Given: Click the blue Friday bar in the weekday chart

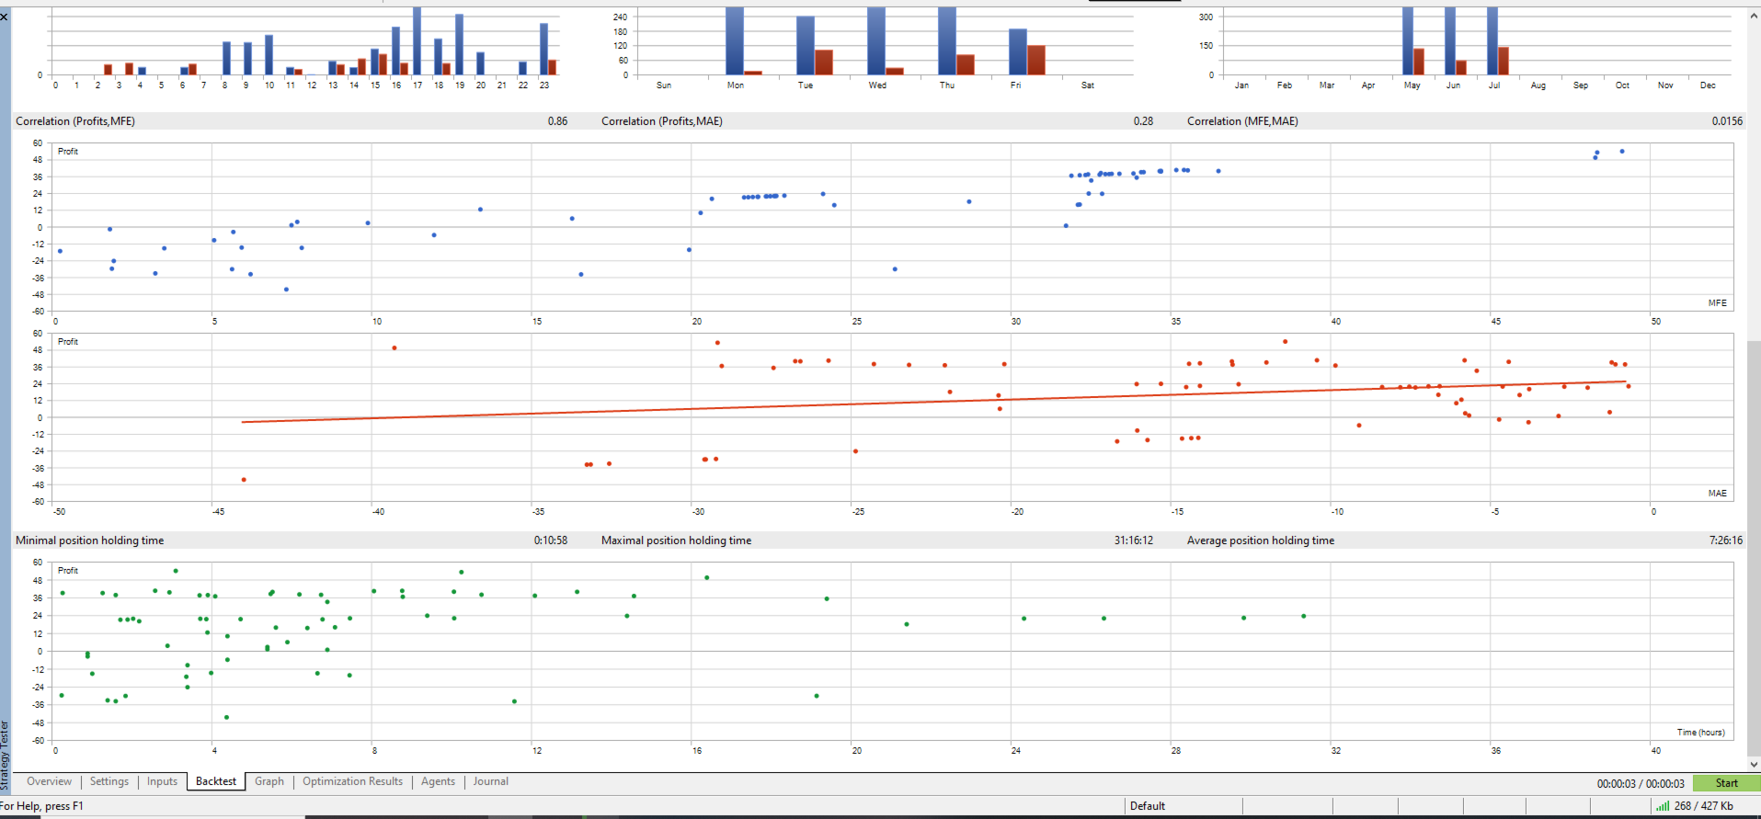Looking at the screenshot, I should tap(1017, 51).
